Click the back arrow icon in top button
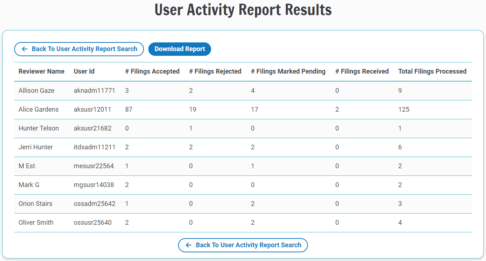The width and height of the screenshot is (486, 261). [x=24, y=49]
